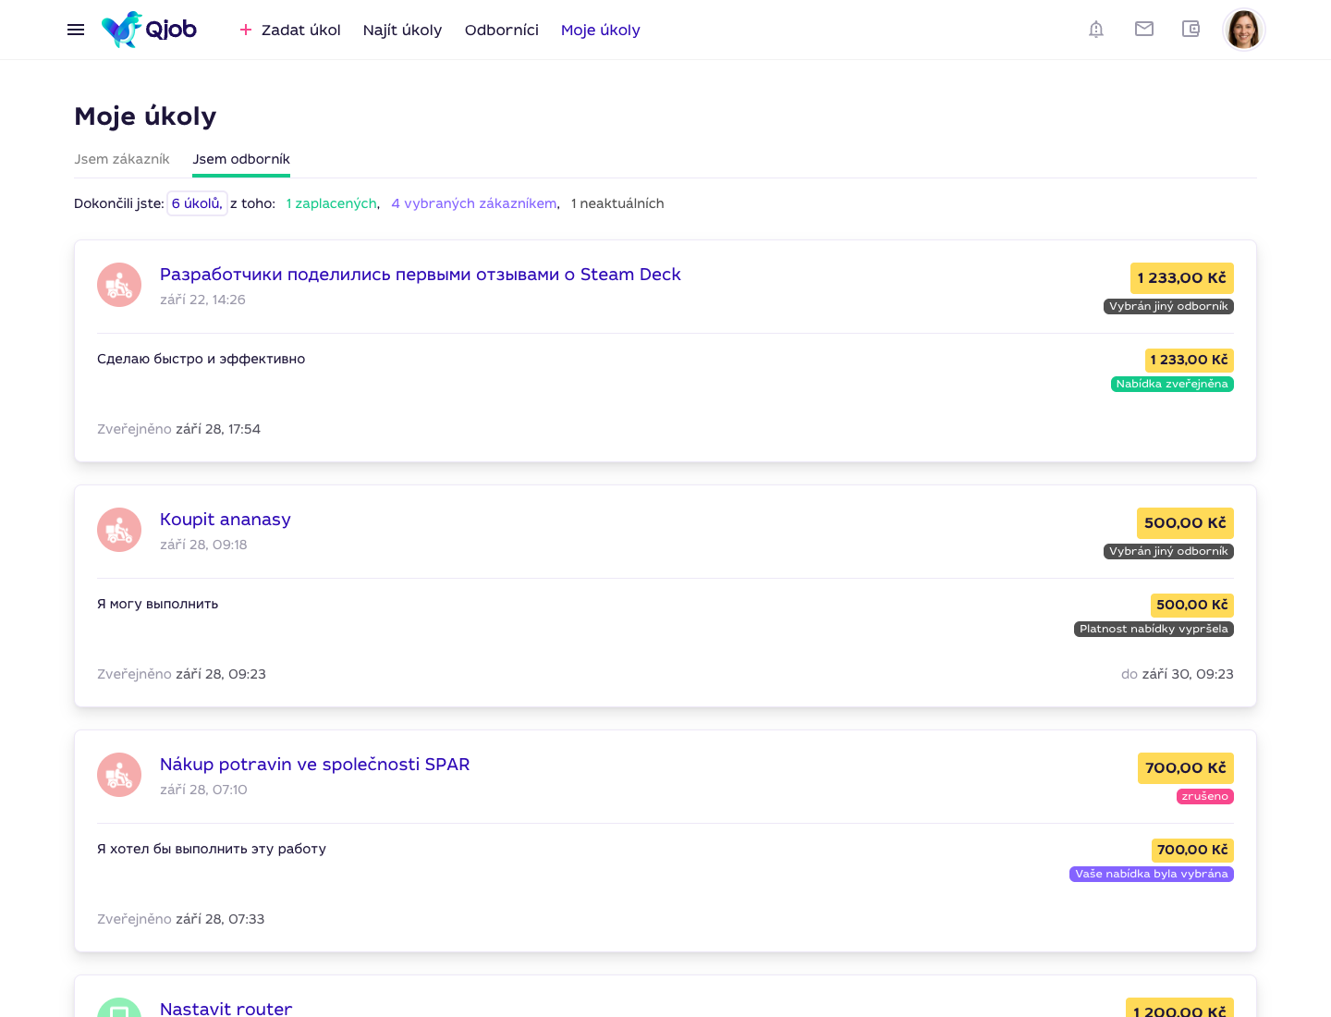This screenshot has width=1331, height=1017.
Task: Open the Odborníci page
Action: (502, 30)
